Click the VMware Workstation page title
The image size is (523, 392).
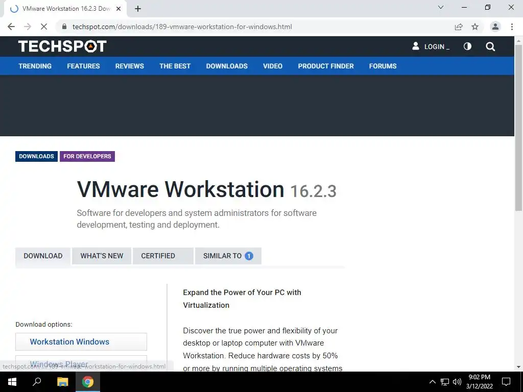(x=180, y=189)
